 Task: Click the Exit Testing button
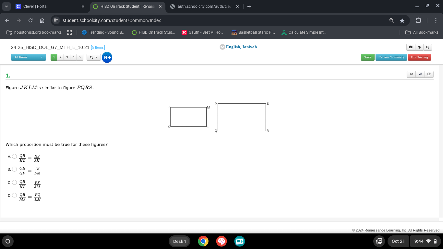(419, 57)
